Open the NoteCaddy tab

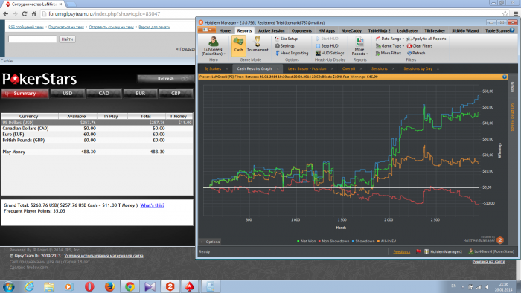tap(351, 30)
